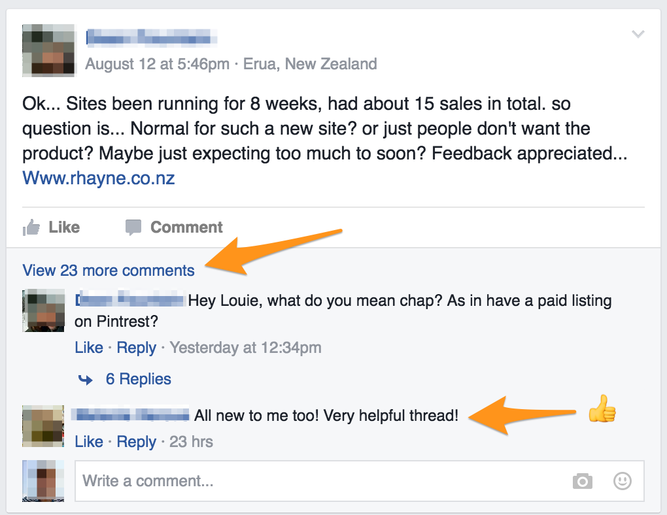Image resolution: width=667 pixels, height=515 pixels.
Task: Like the 'Very helpful thread' comment
Action: 89,442
